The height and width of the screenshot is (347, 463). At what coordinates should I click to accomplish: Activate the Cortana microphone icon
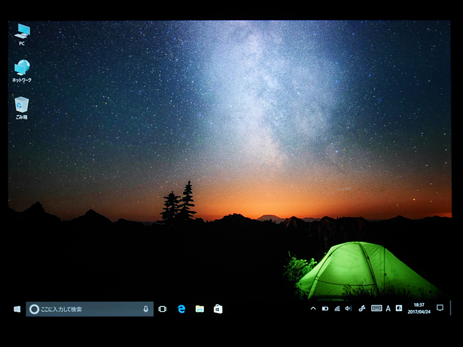tap(146, 309)
